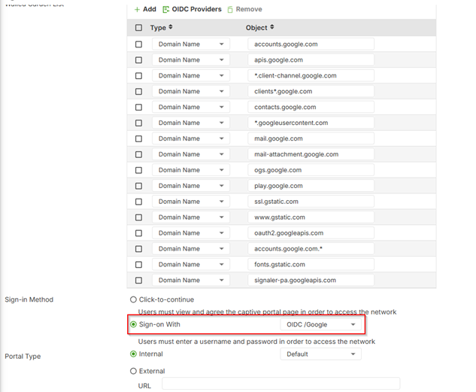Screen dimensions: 476x392
Task: Tick the select-all checkbox in table header
Action: [138, 28]
